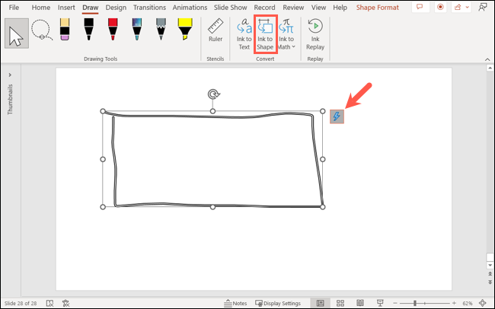Switch to the Home tab
Viewport: 495px width, 309px height.
(40, 8)
